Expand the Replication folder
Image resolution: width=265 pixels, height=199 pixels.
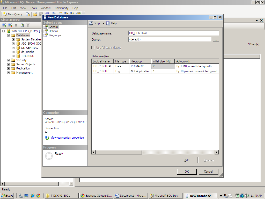(8, 68)
